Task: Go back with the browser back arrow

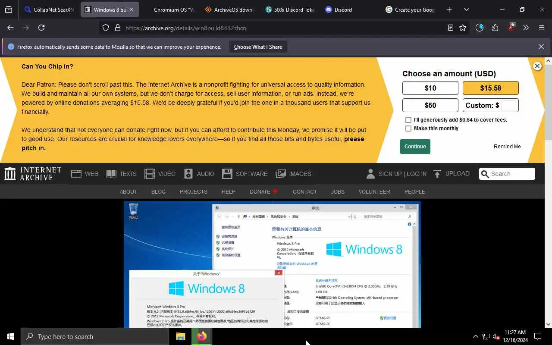Action: point(10,28)
